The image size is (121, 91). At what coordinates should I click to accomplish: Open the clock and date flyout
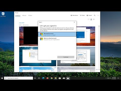(114, 78)
